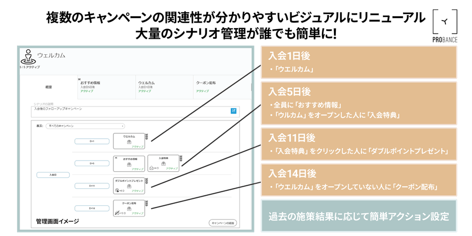Click the pin icon on おすすめ情報 tab
This screenshot has height=236, width=472.
[x=79, y=79]
